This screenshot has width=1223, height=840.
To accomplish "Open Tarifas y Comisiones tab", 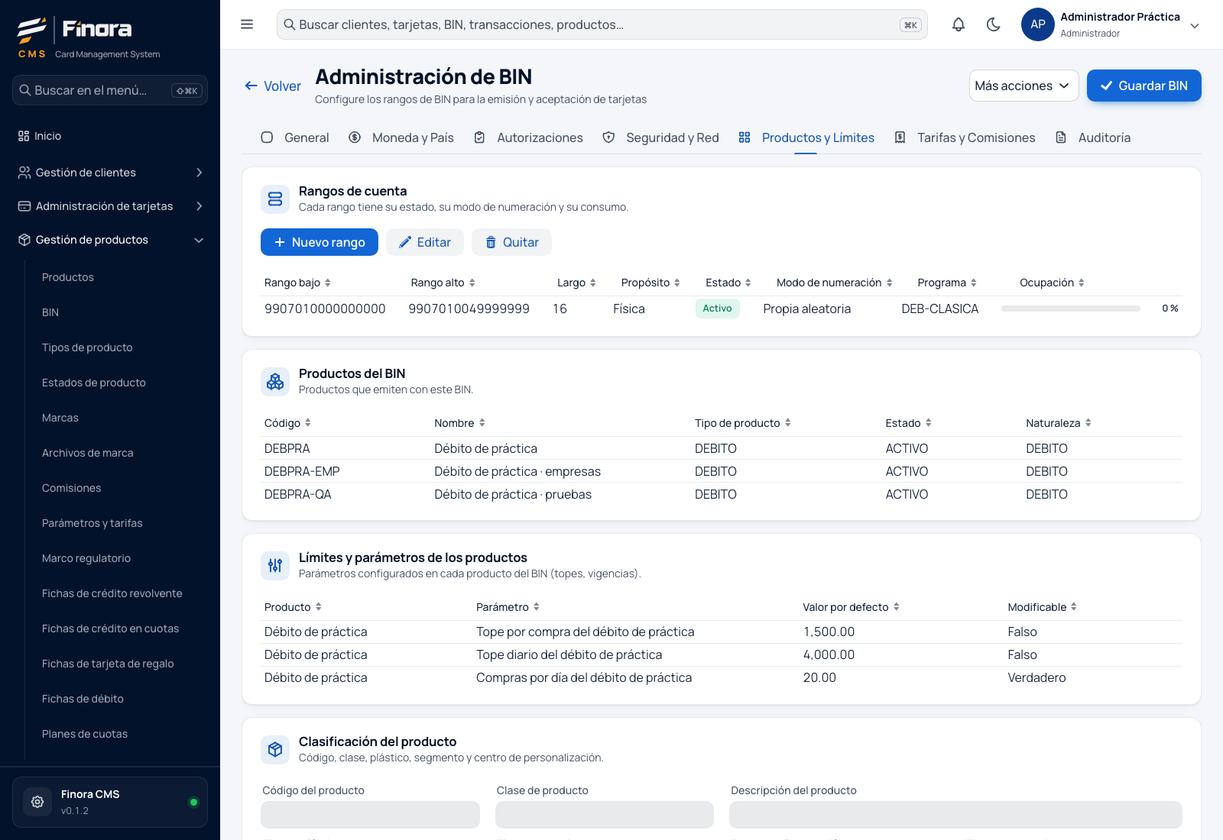I will click(965, 137).
